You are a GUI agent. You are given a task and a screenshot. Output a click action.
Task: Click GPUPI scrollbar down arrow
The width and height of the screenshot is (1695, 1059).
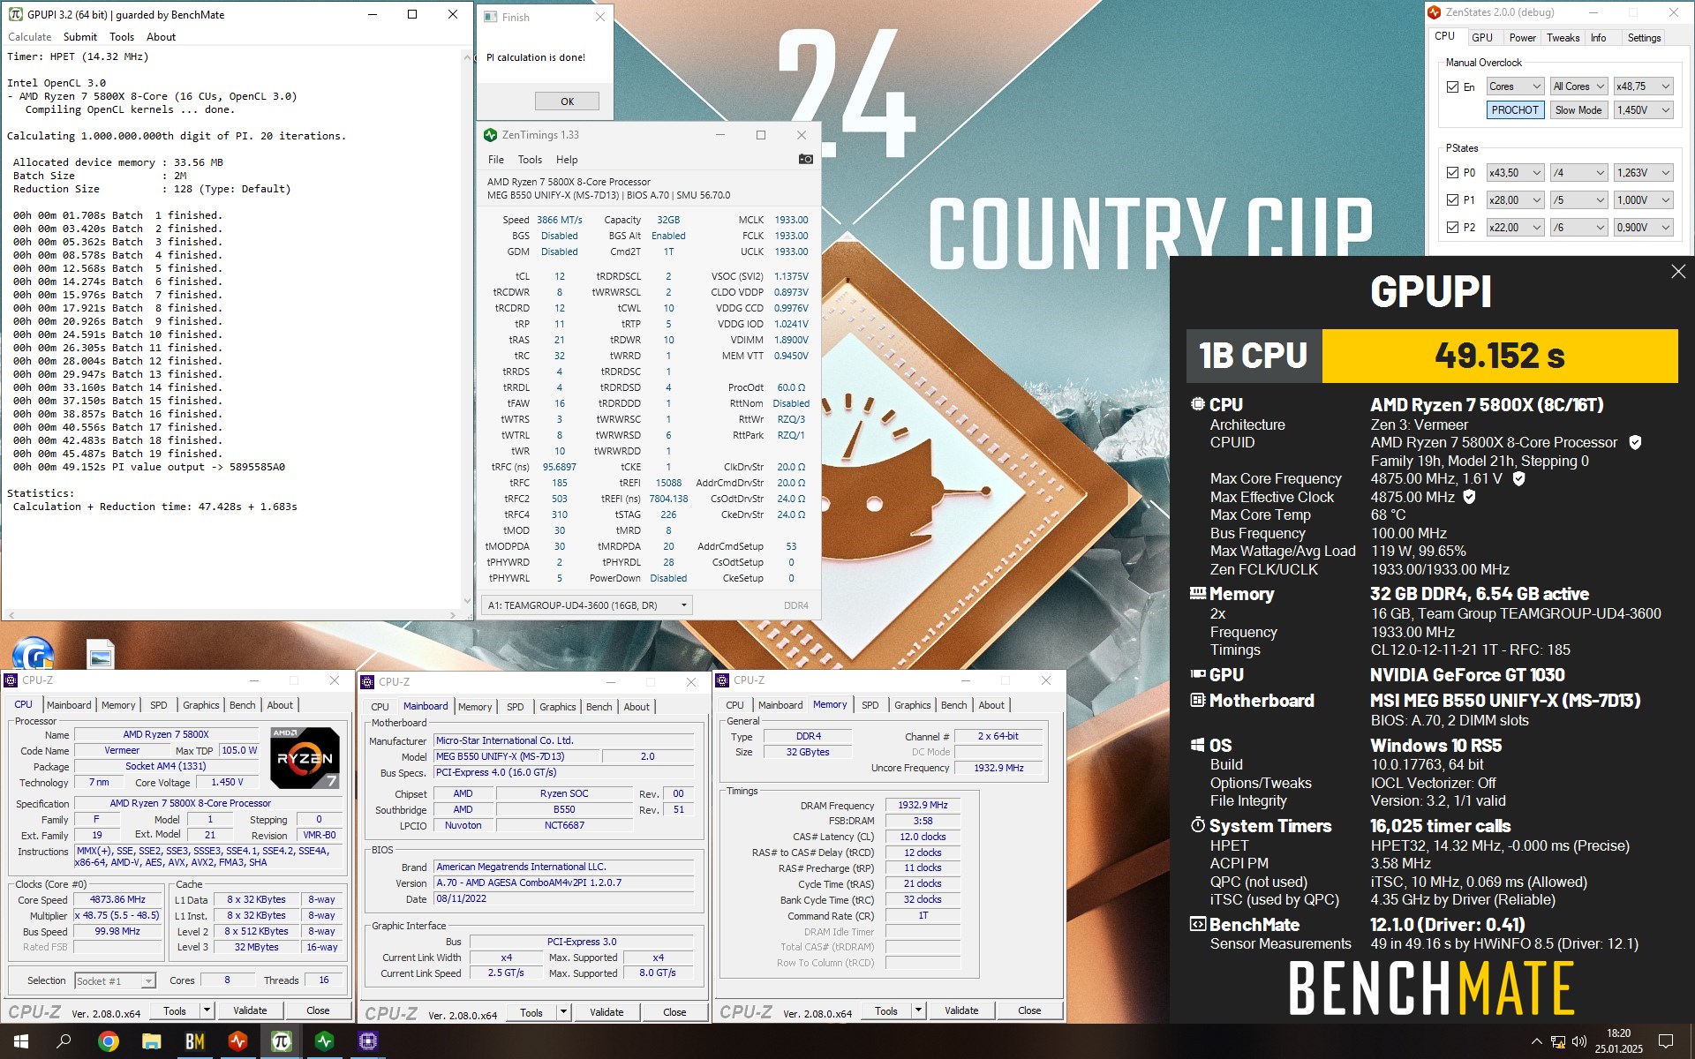click(467, 603)
